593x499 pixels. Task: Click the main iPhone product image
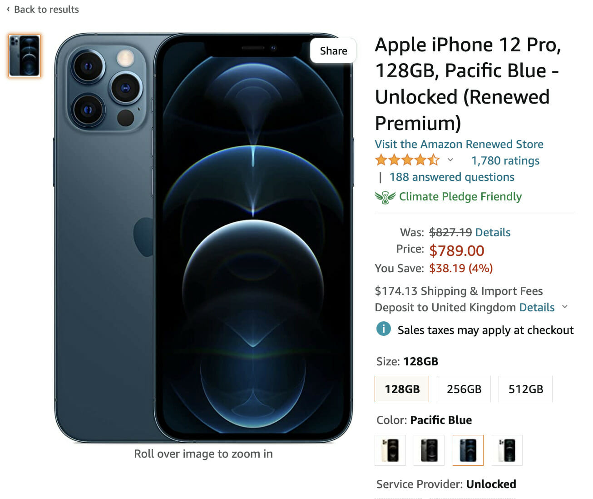[x=203, y=237]
